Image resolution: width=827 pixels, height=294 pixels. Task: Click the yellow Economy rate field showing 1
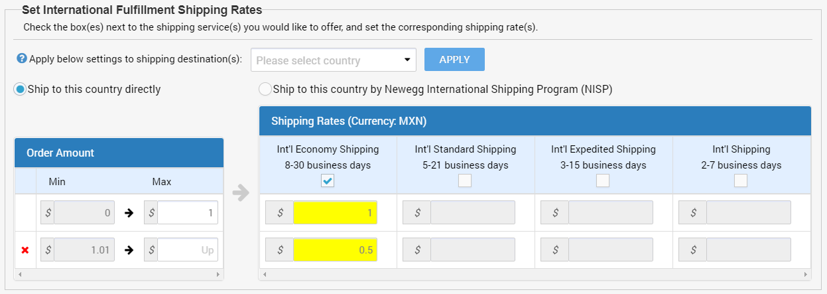coord(335,213)
